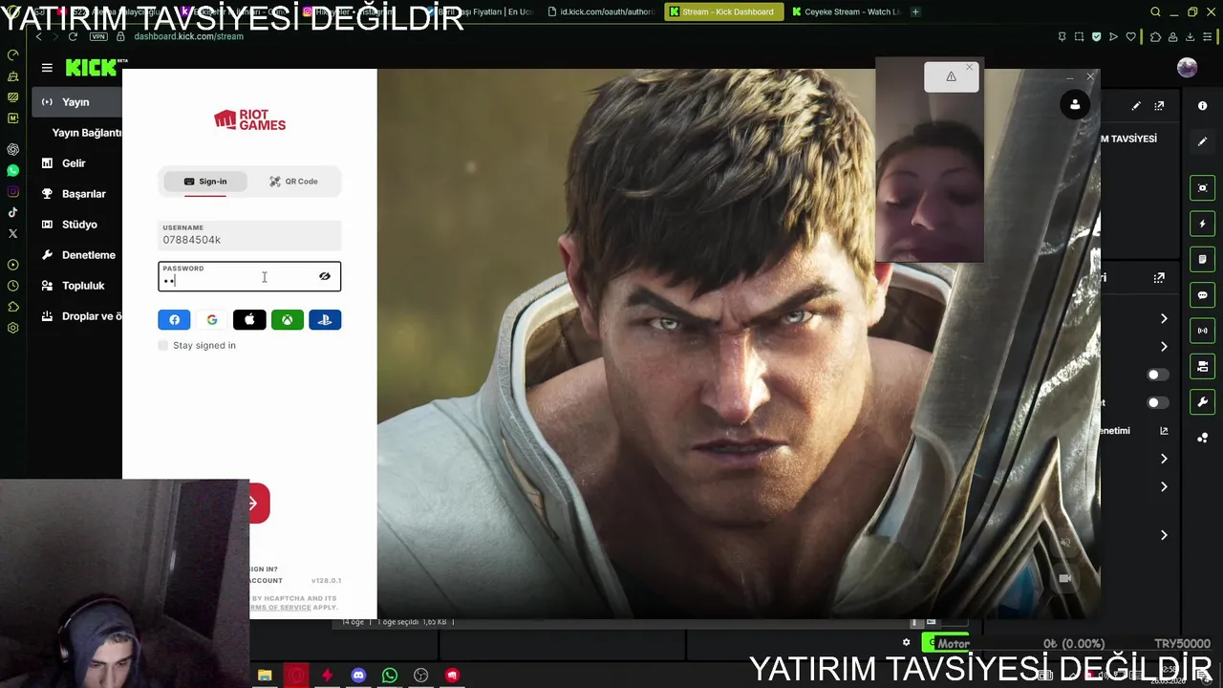Sign in with Google
Image resolution: width=1223 pixels, height=688 pixels.
[212, 320]
